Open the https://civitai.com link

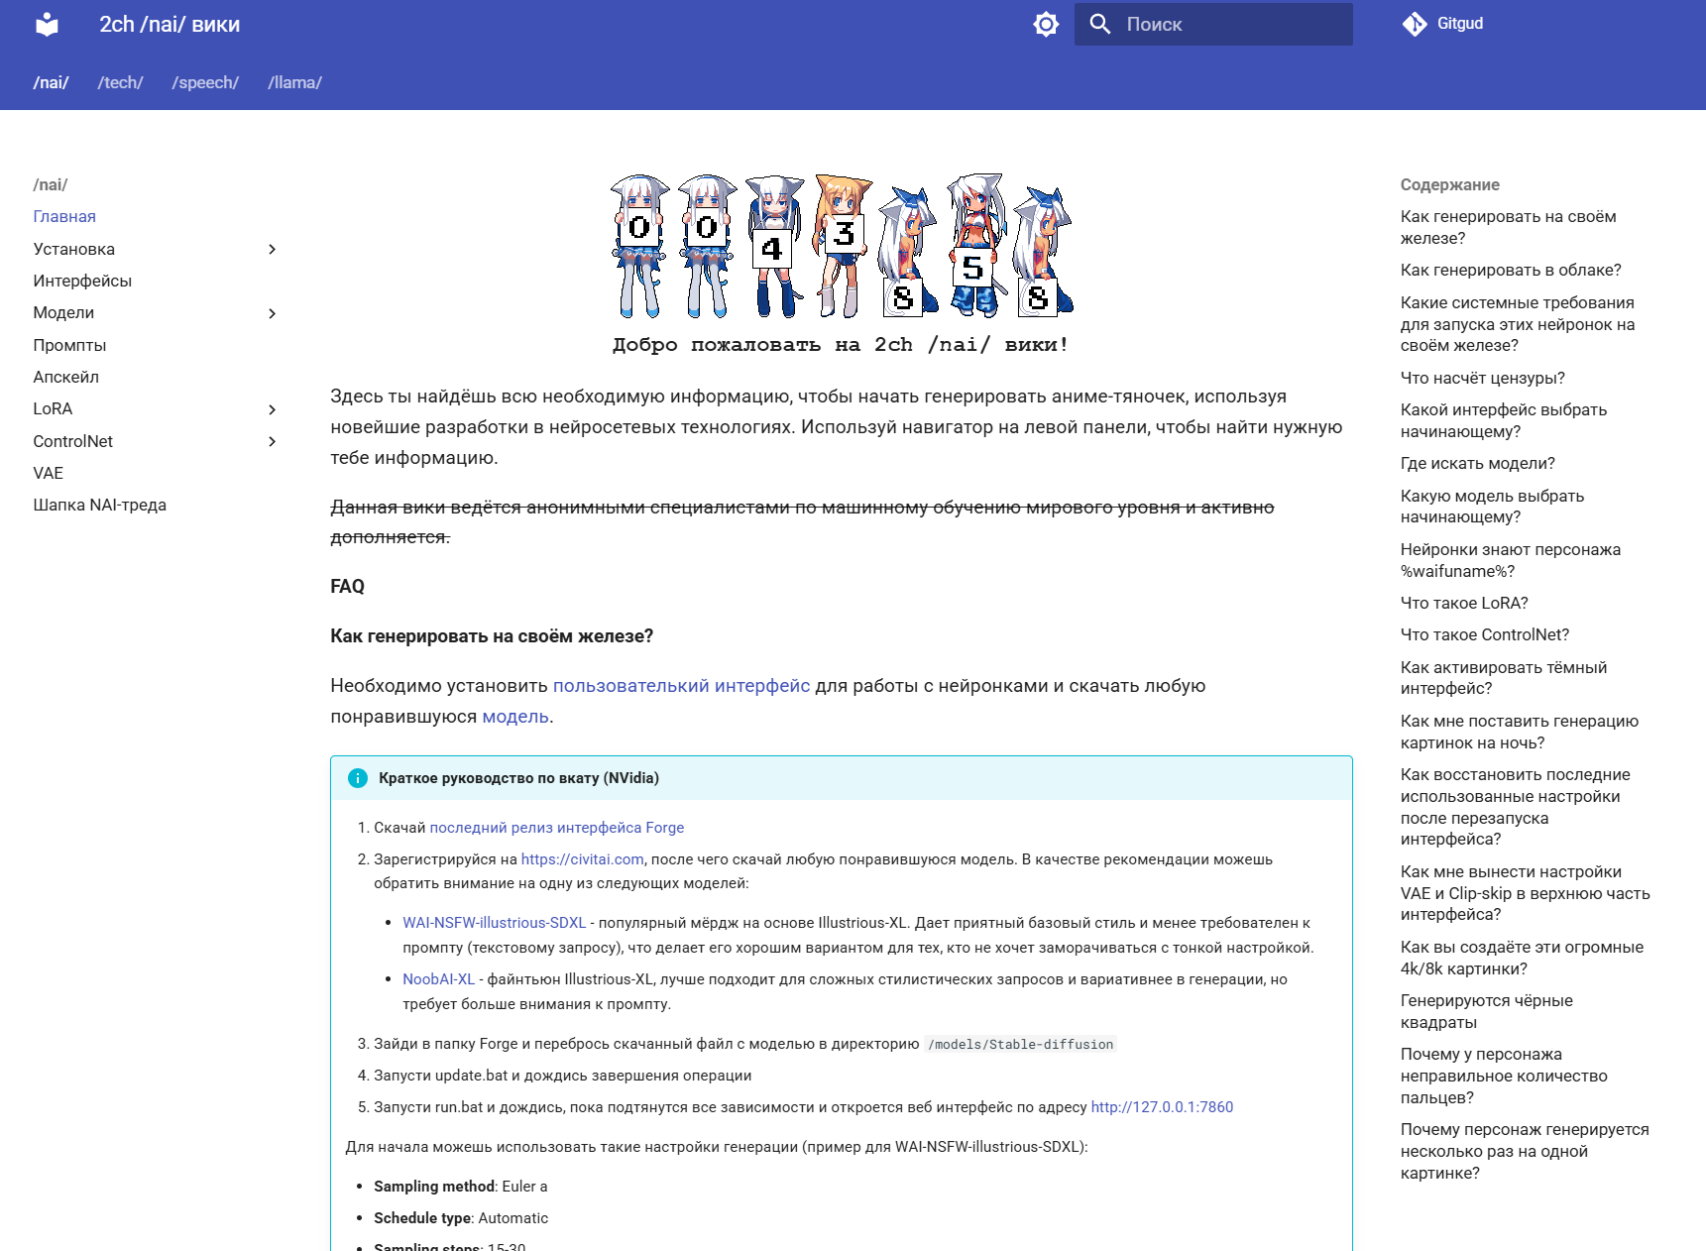(583, 859)
